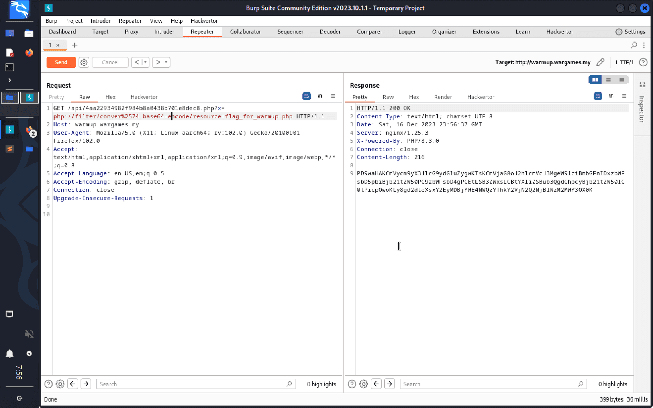Add a new Repeater tab
The image size is (653, 408).
coord(75,45)
